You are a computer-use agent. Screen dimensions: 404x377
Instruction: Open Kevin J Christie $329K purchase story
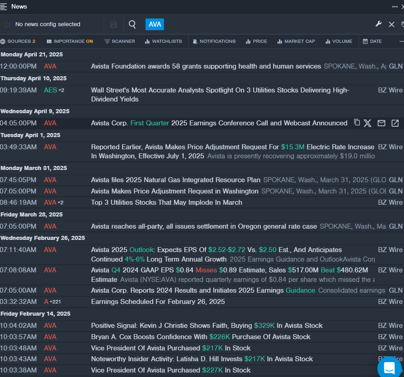click(207, 326)
